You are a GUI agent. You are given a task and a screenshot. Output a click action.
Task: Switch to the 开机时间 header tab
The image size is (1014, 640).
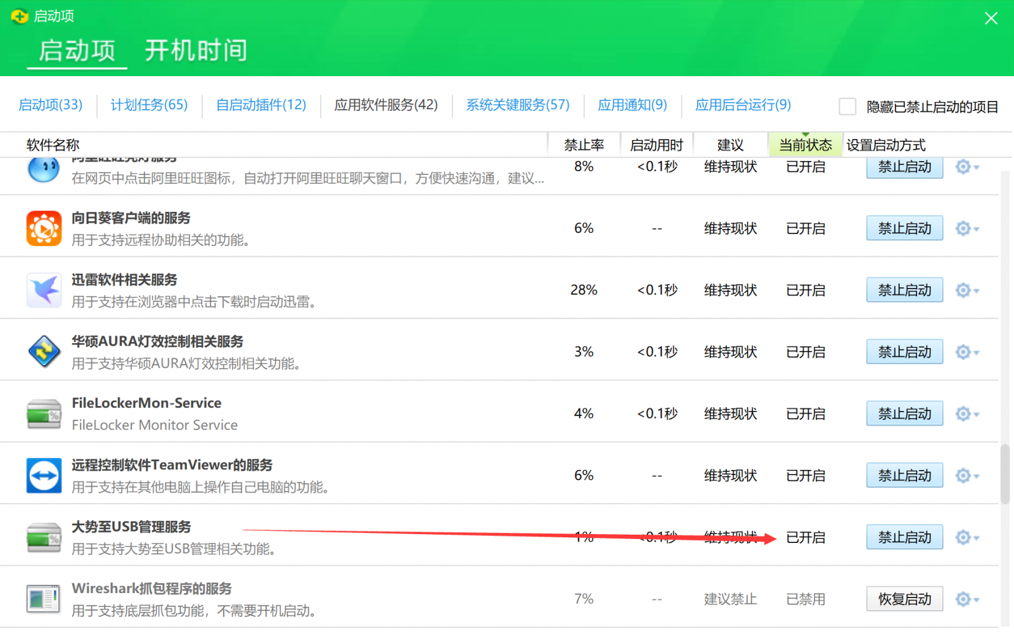point(196,51)
